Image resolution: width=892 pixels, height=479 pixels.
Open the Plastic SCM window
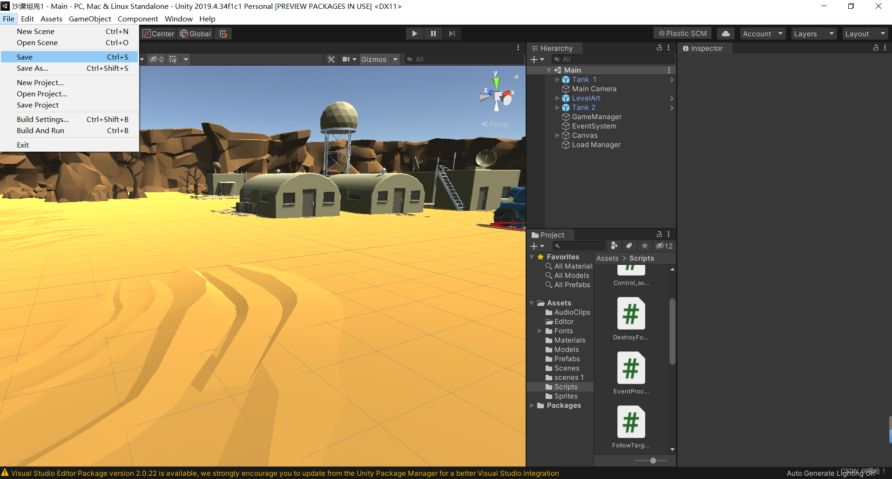[x=683, y=34]
